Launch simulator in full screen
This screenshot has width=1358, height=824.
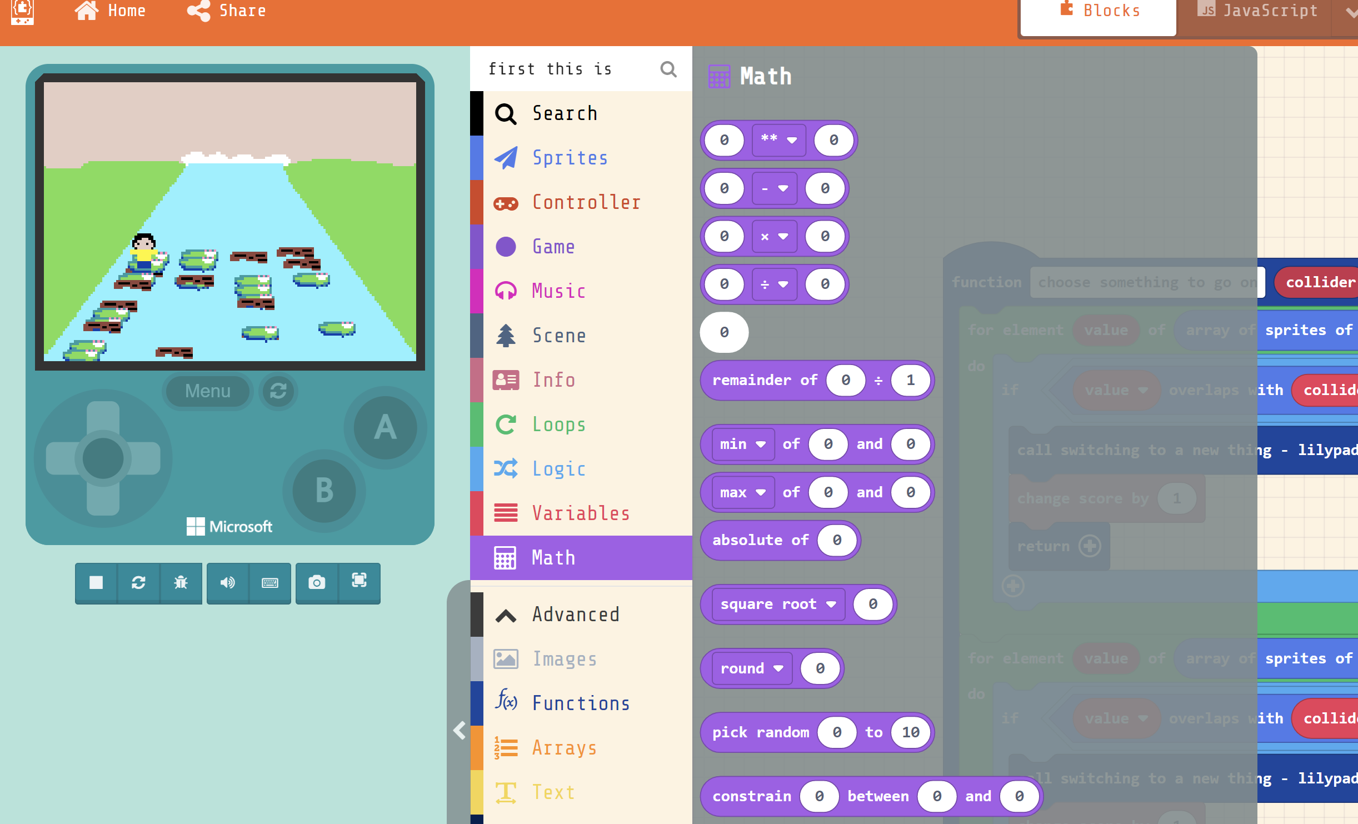tap(359, 582)
